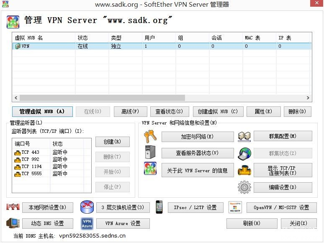Click the pipe icon beside TCP/IP 连接列表
324x243 pixels.
(244, 170)
